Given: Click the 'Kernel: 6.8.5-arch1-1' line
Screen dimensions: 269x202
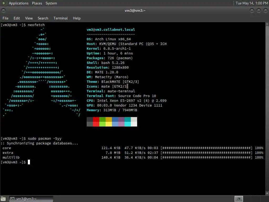Looking at the screenshot, I should point(109,48).
